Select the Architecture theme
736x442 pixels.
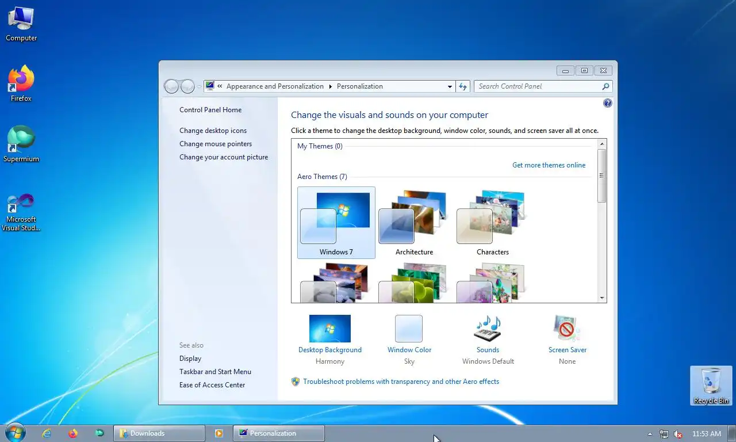tap(415, 223)
